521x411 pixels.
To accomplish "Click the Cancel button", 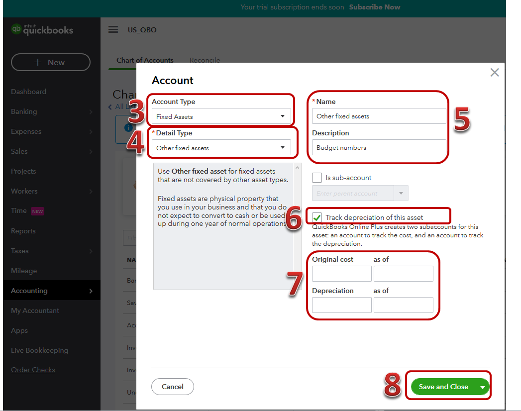I will point(172,387).
